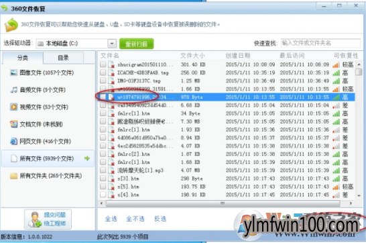Image resolution: width=366 pixels, height=243 pixels.
Task: Click the title bar back arrow icon
Action: (5, 8)
